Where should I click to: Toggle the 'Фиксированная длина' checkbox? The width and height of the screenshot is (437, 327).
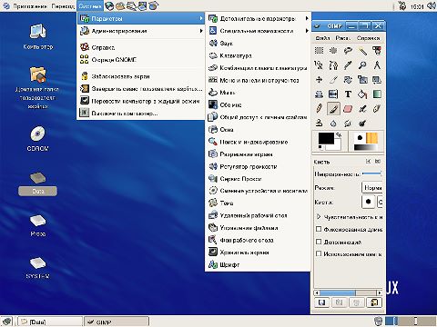(x=319, y=229)
